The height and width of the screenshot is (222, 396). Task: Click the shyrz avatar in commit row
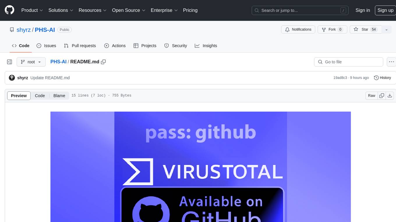point(12,78)
